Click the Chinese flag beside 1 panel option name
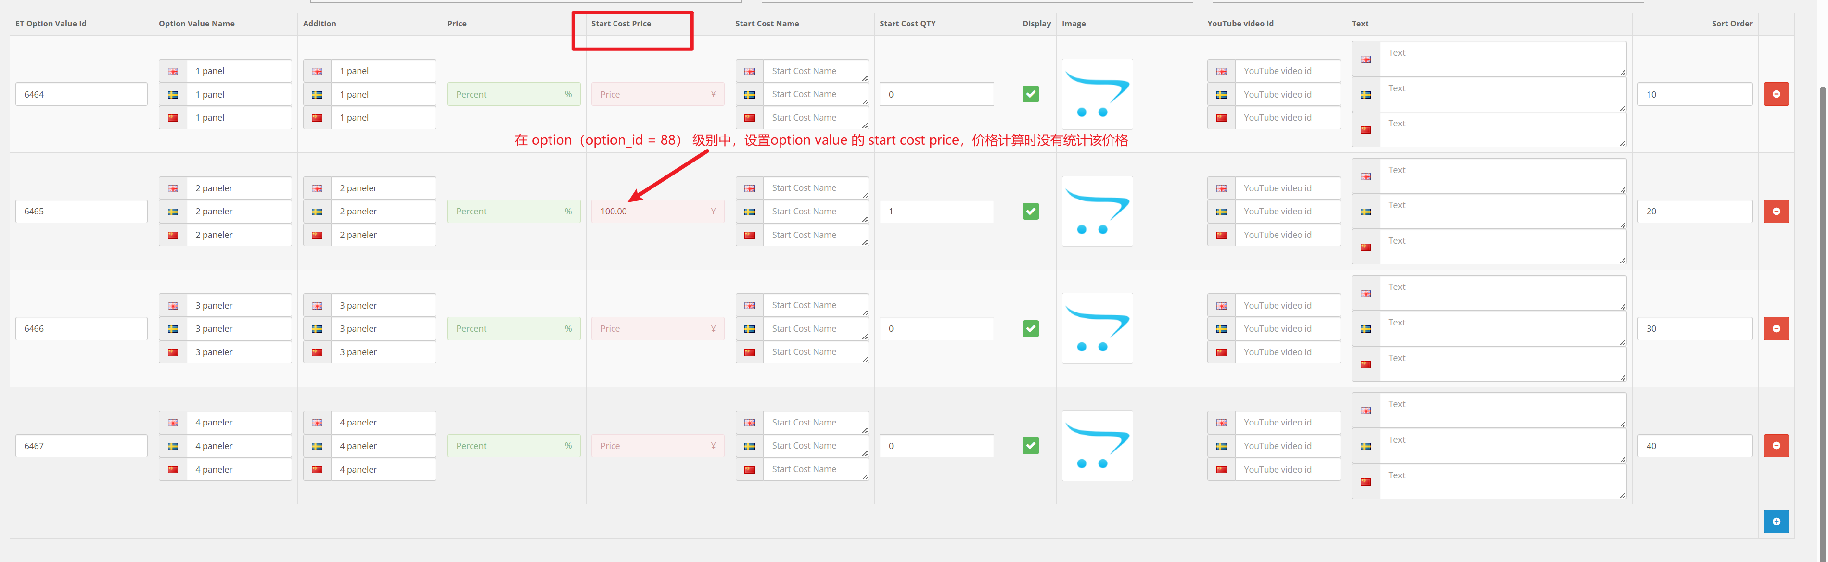Viewport: 1828px width, 562px height. pyautogui.click(x=173, y=118)
